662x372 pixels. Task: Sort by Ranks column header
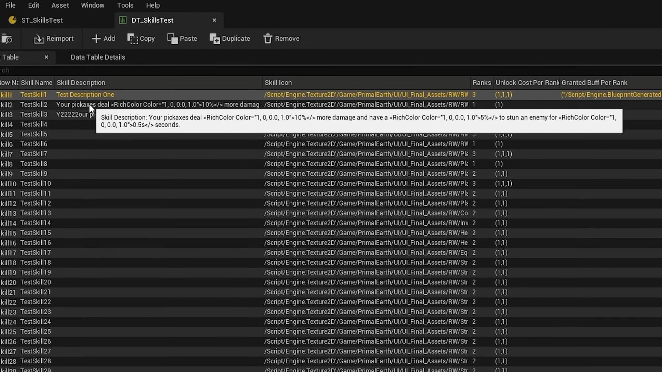[482, 83]
